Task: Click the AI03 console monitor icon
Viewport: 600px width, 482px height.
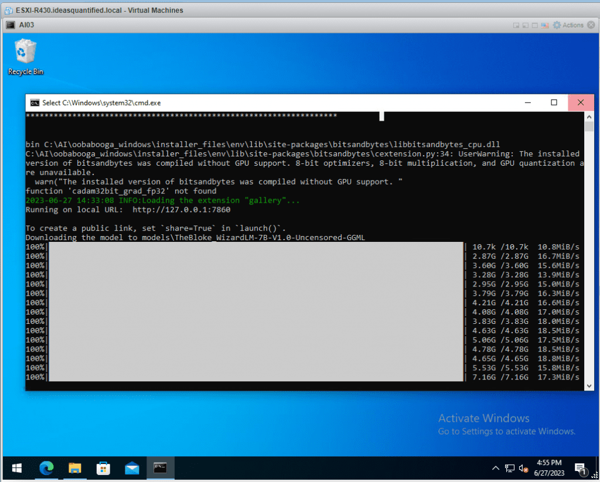Action: pos(11,25)
